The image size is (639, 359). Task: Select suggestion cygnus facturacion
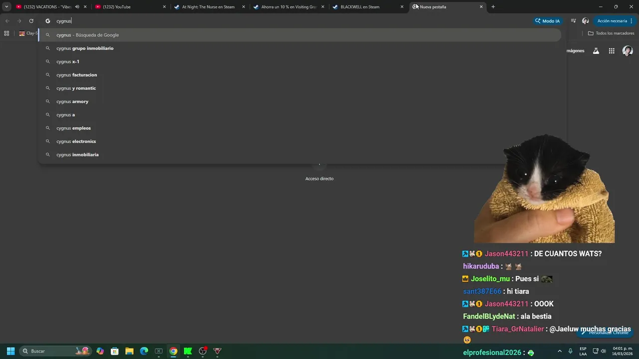pos(300,75)
